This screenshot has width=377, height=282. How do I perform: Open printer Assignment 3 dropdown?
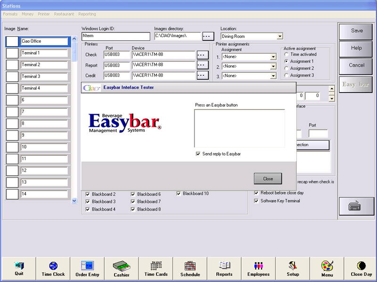click(273, 76)
